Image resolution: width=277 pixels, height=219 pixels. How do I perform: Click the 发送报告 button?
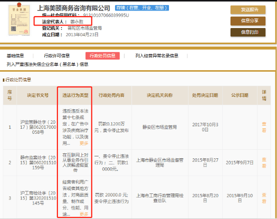click(x=248, y=10)
